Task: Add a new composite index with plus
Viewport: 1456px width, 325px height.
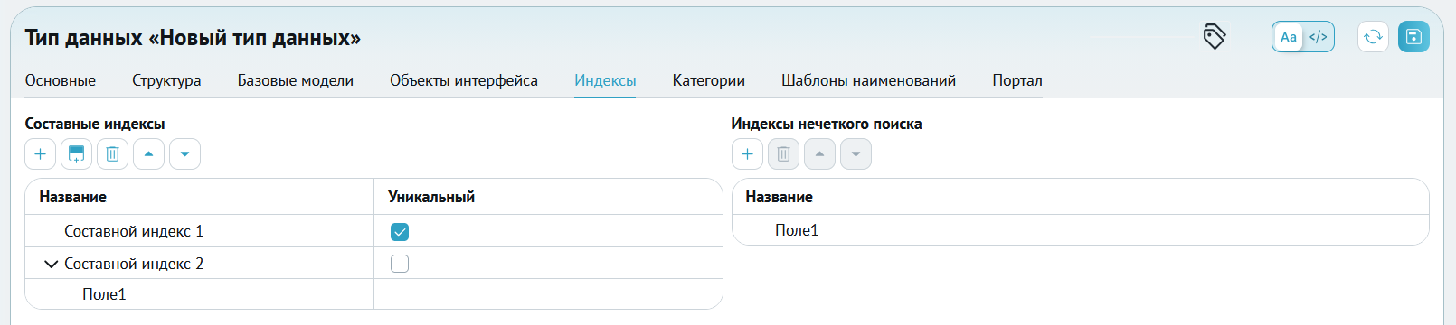Action: (x=40, y=154)
